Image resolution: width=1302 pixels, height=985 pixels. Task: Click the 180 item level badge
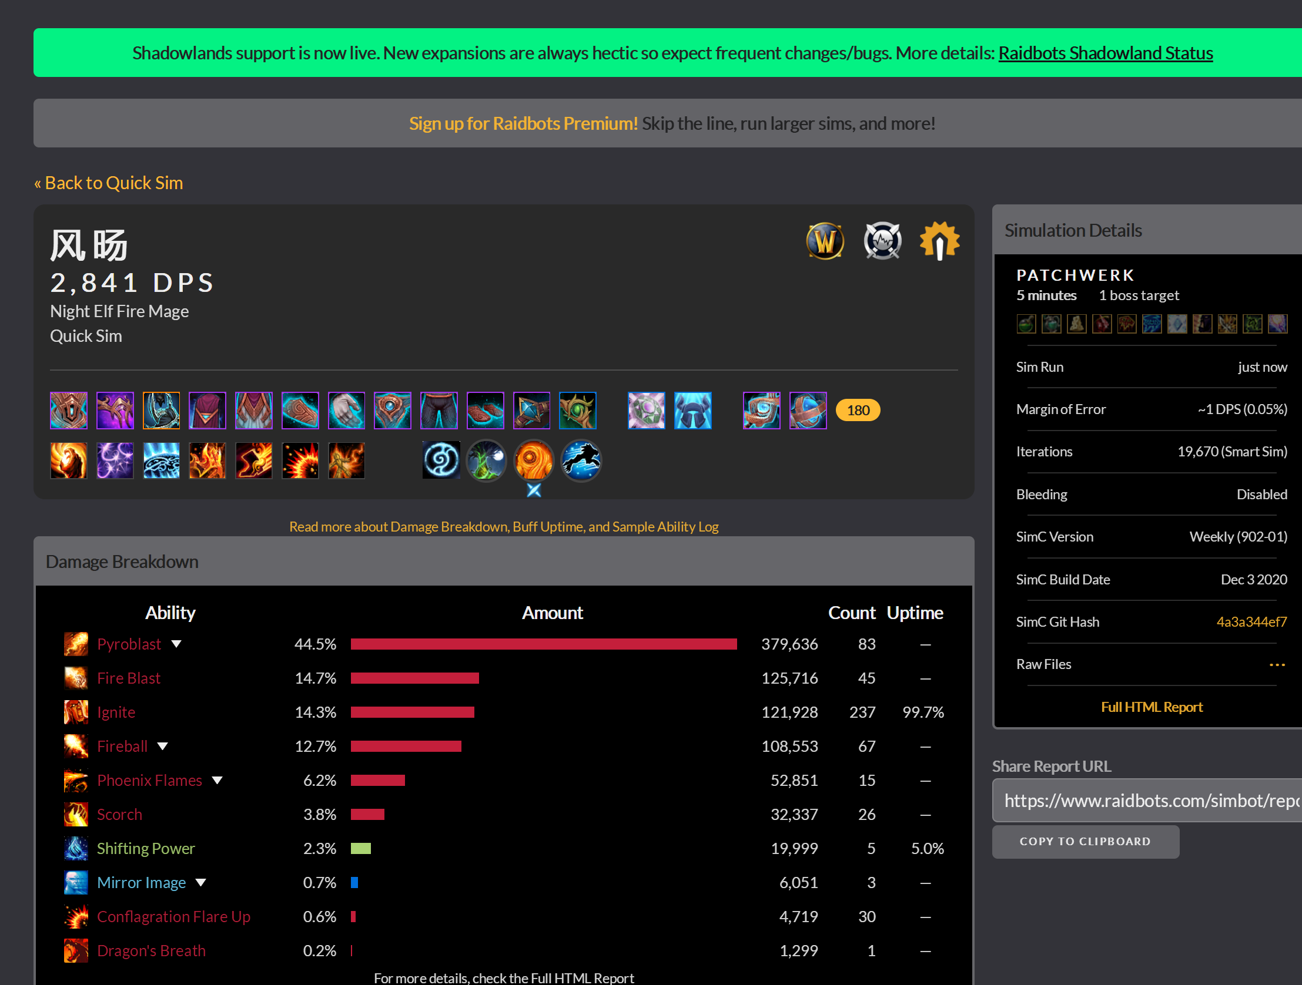[x=858, y=411]
